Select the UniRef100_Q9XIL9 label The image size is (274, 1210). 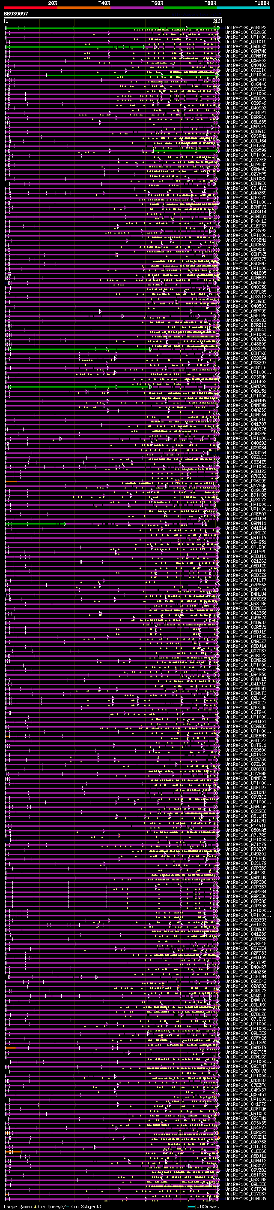tap(246, 89)
